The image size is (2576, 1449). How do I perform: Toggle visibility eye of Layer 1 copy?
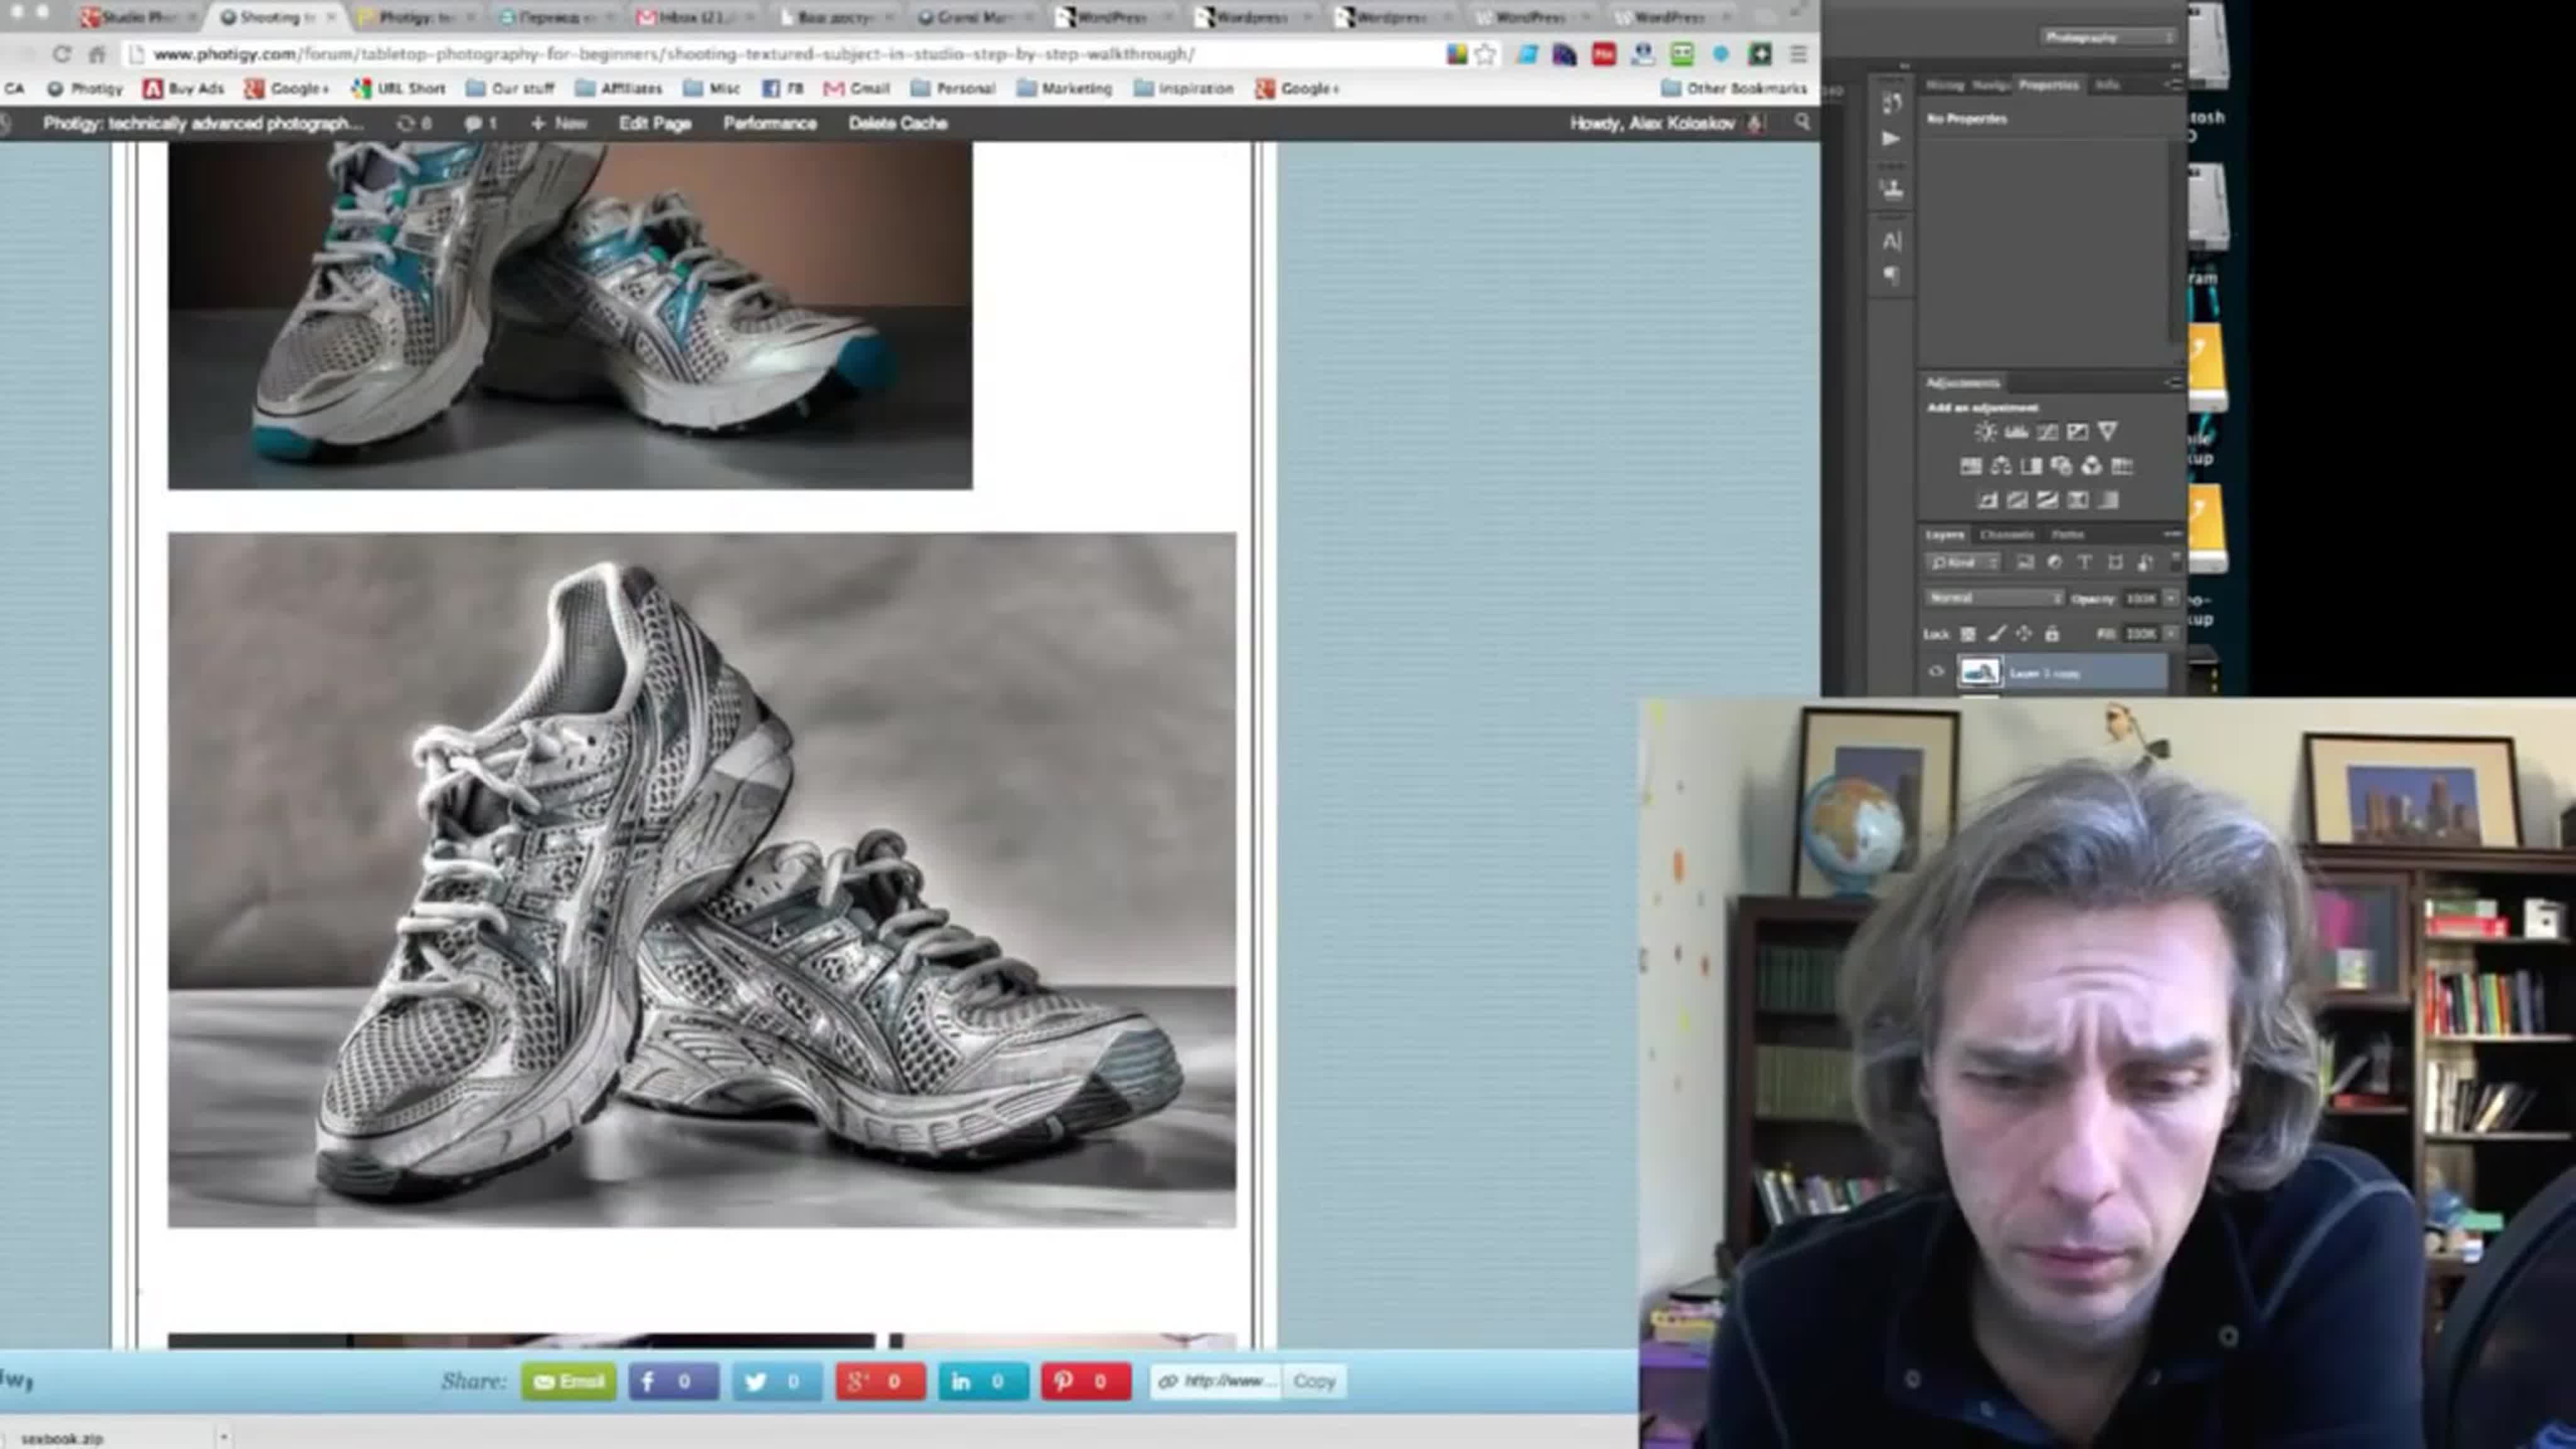pos(1936,672)
